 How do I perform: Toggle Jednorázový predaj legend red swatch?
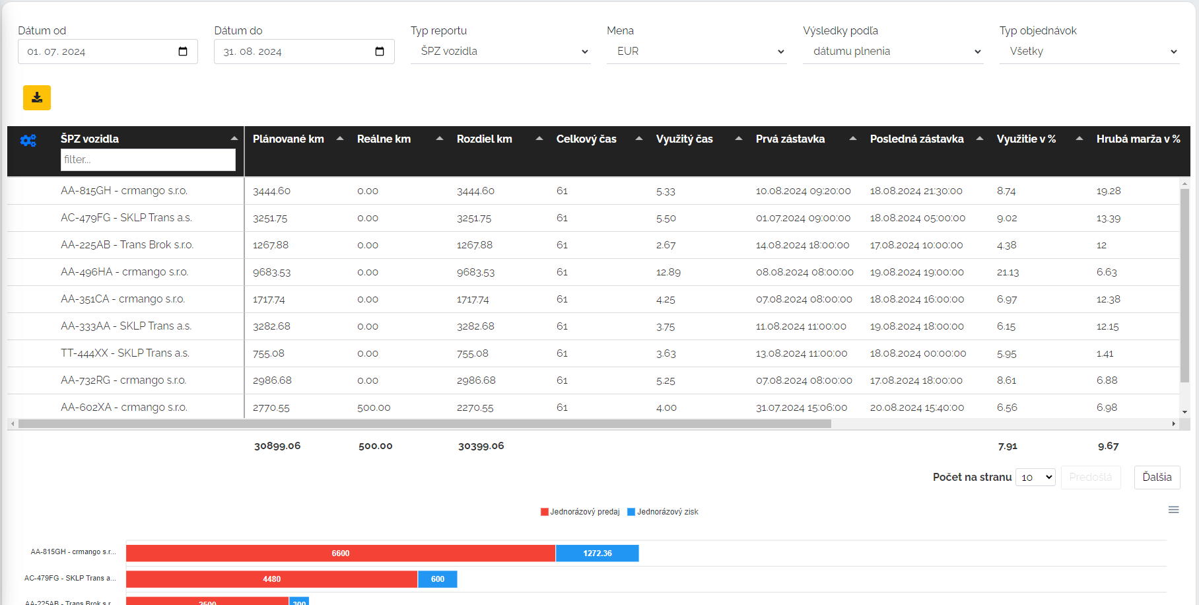pos(545,512)
